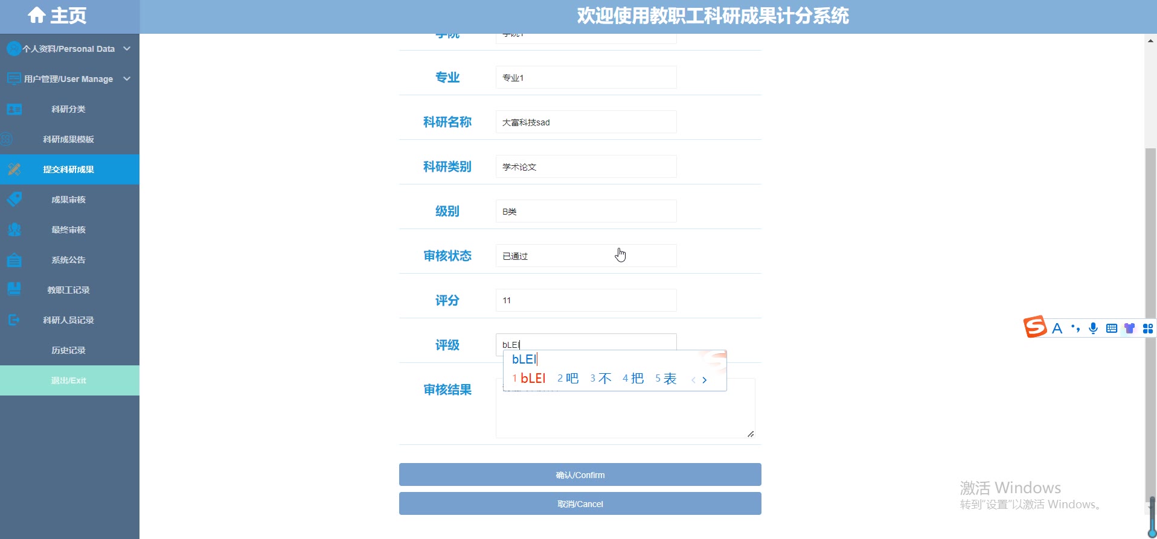Expand the Personal Data menu chevron
Screen dimensions: 1157x539
coord(127,48)
